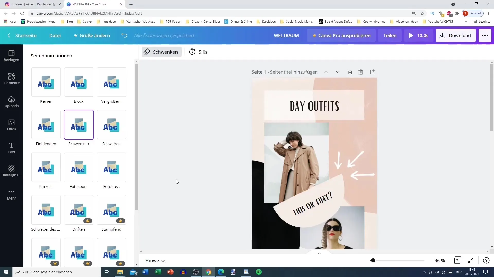The image size is (494, 277).
Task: Open the Uploads sidebar panel
Action: click(12, 102)
